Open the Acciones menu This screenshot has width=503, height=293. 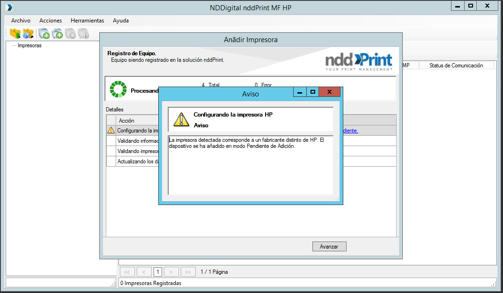[51, 21]
